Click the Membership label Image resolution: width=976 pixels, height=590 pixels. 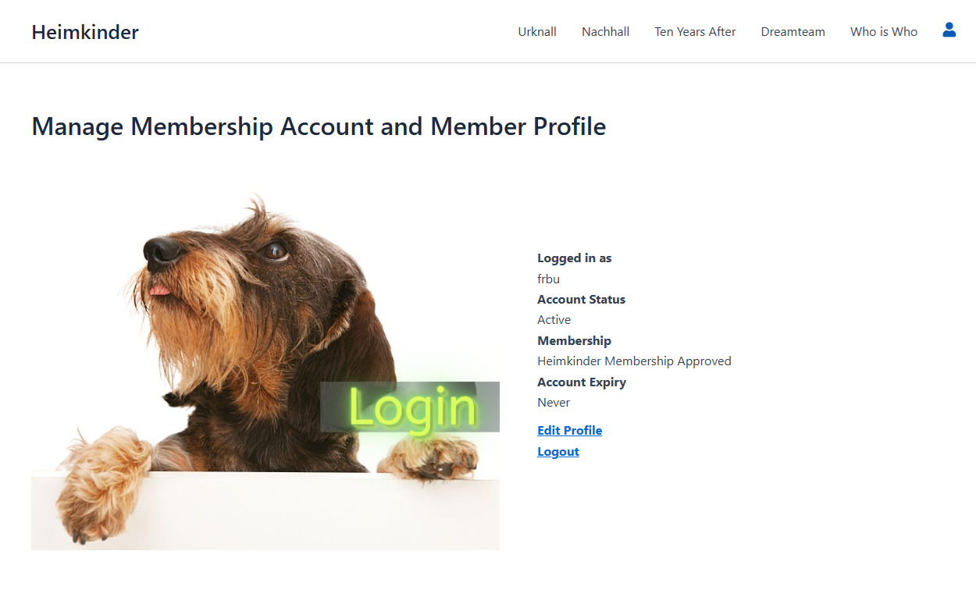[x=574, y=341]
